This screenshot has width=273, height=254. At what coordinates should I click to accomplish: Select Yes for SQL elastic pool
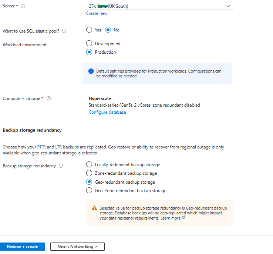(x=89, y=30)
